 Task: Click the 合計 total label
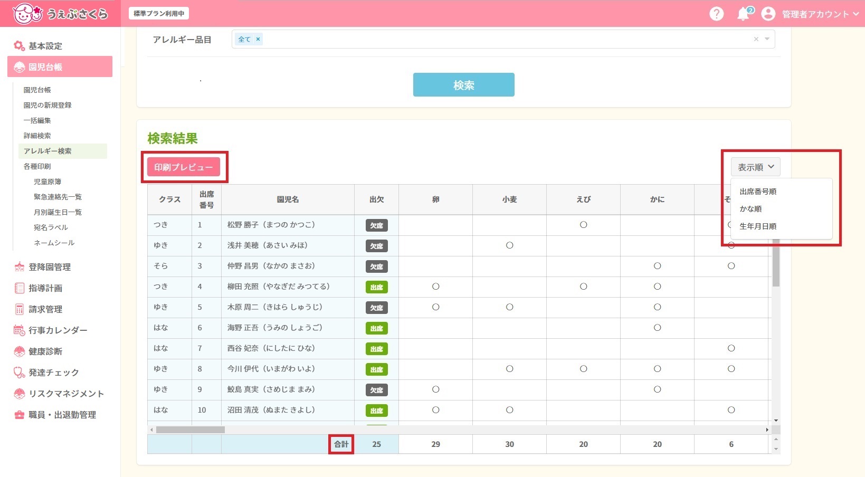pos(341,444)
